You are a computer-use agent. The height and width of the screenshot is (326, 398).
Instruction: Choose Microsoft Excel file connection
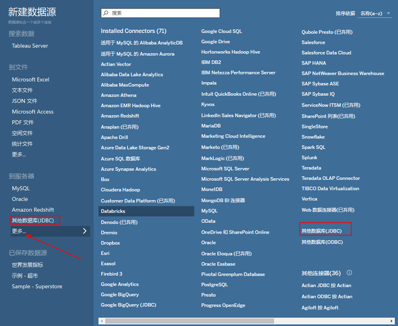pos(31,79)
